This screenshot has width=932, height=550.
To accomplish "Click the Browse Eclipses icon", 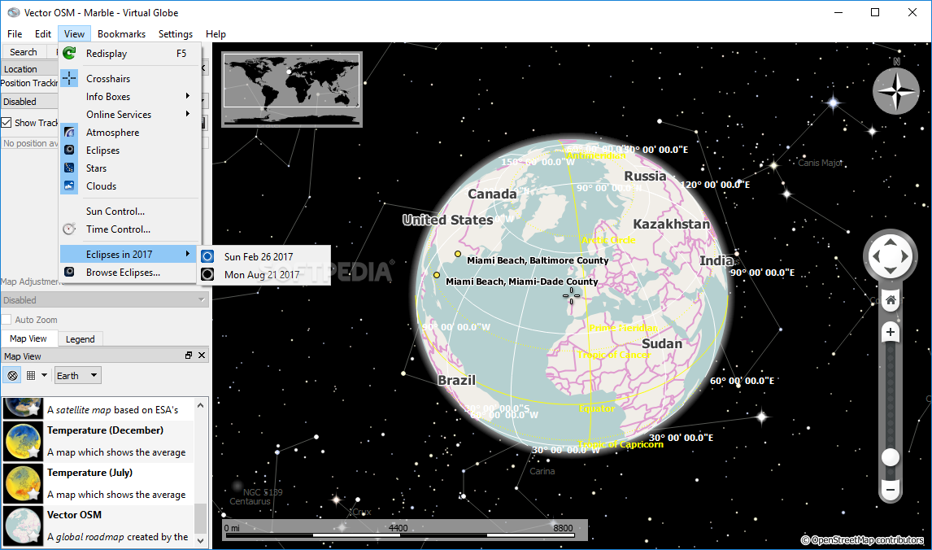I will 70,272.
